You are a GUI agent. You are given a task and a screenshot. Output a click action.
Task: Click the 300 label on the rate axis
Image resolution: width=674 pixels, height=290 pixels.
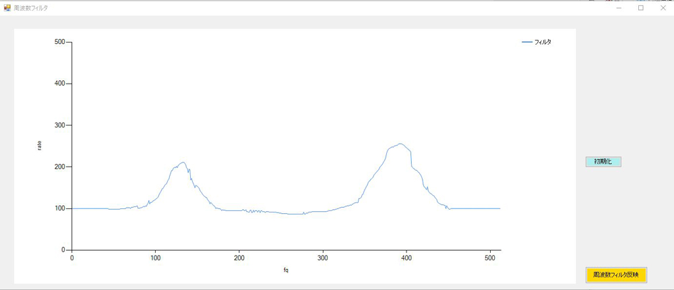pos(59,125)
